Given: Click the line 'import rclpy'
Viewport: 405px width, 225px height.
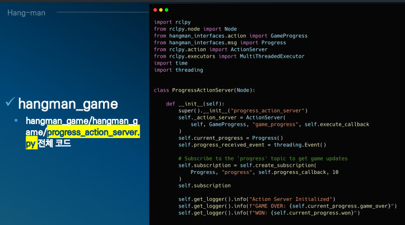Looking at the screenshot, I should (173, 22).
